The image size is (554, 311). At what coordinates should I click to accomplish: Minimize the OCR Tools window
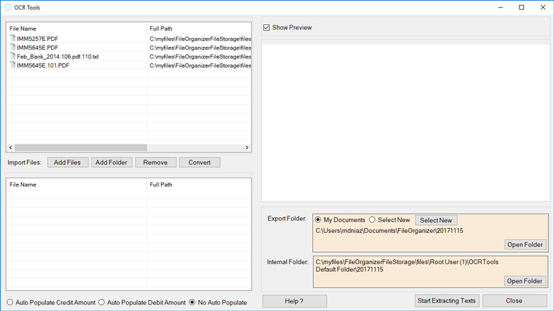[x=500, y=8]
